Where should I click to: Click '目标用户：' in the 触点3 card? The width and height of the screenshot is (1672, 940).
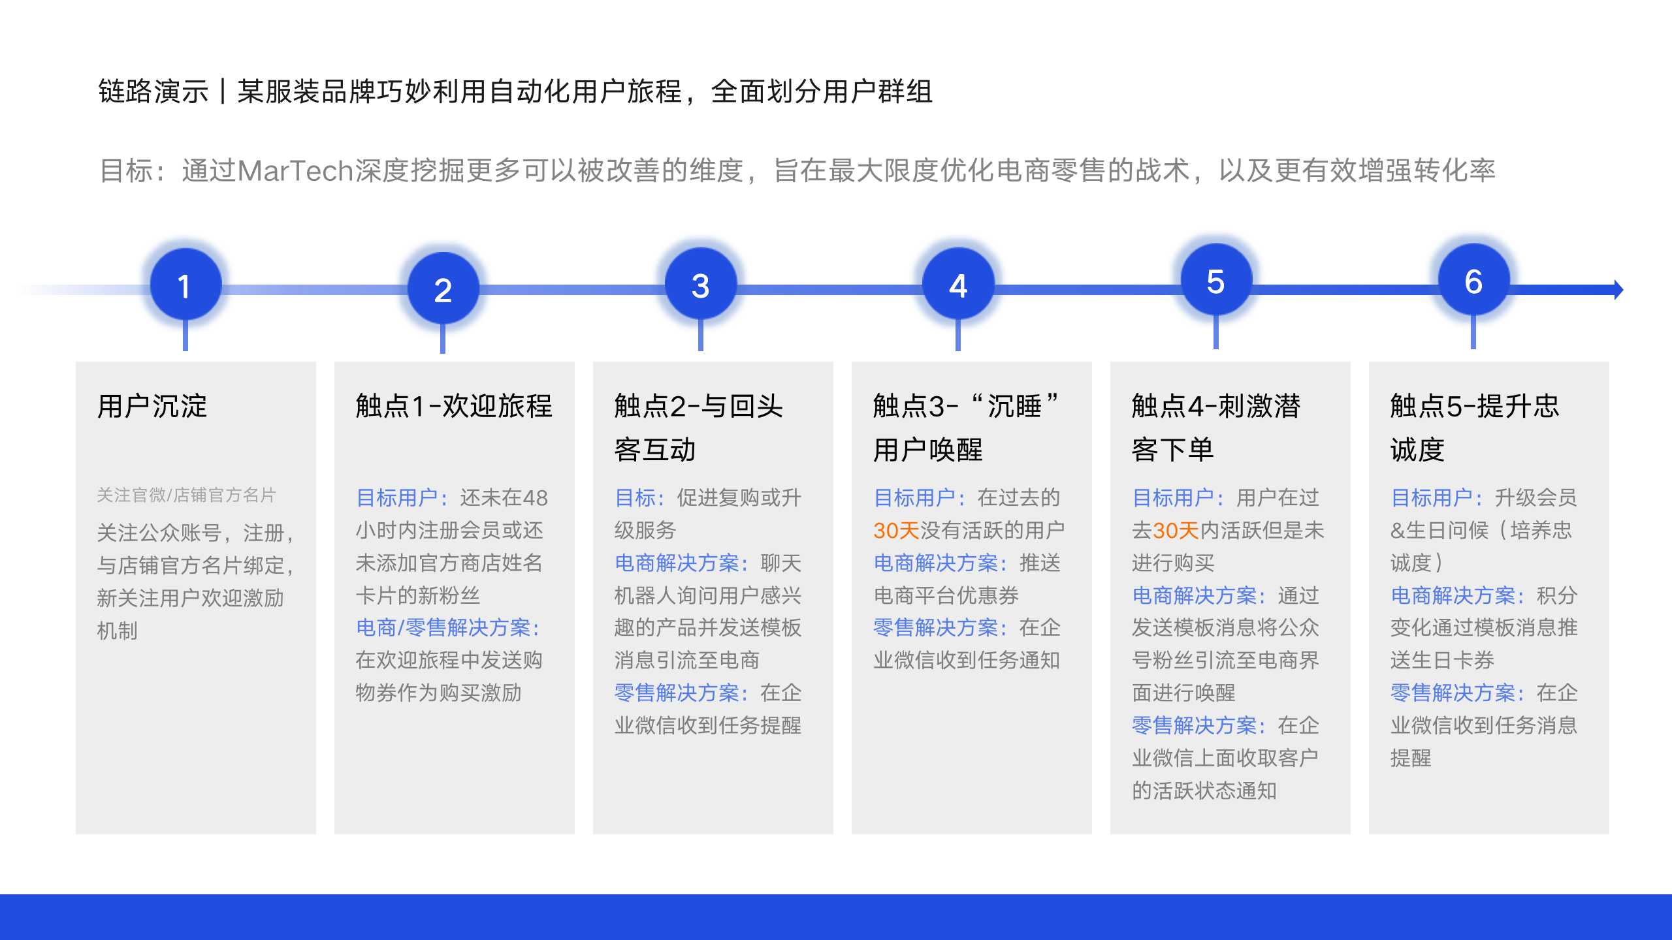(x=920, y=497)
